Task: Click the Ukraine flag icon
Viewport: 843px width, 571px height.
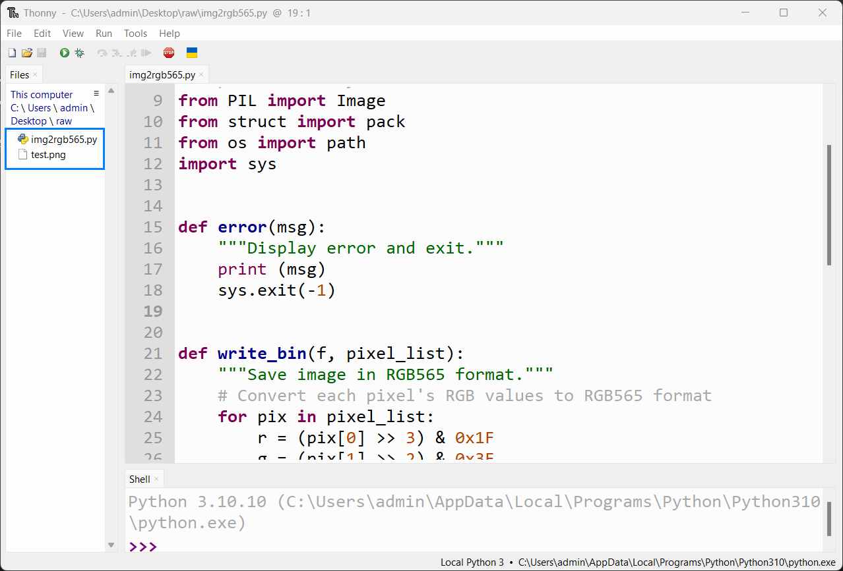Action: pos(192,53)
